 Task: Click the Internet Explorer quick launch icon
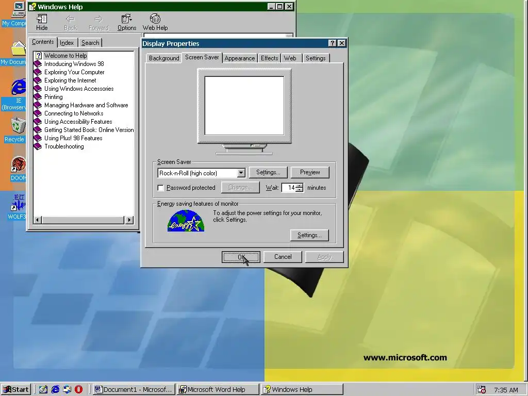(55, 389)
